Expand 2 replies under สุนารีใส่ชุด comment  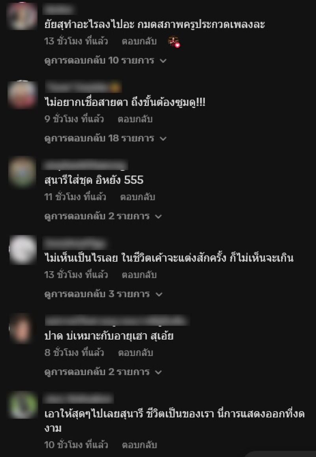point(103,216)
